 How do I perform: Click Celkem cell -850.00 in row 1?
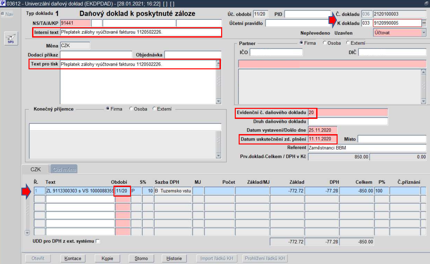pos(357,191)
